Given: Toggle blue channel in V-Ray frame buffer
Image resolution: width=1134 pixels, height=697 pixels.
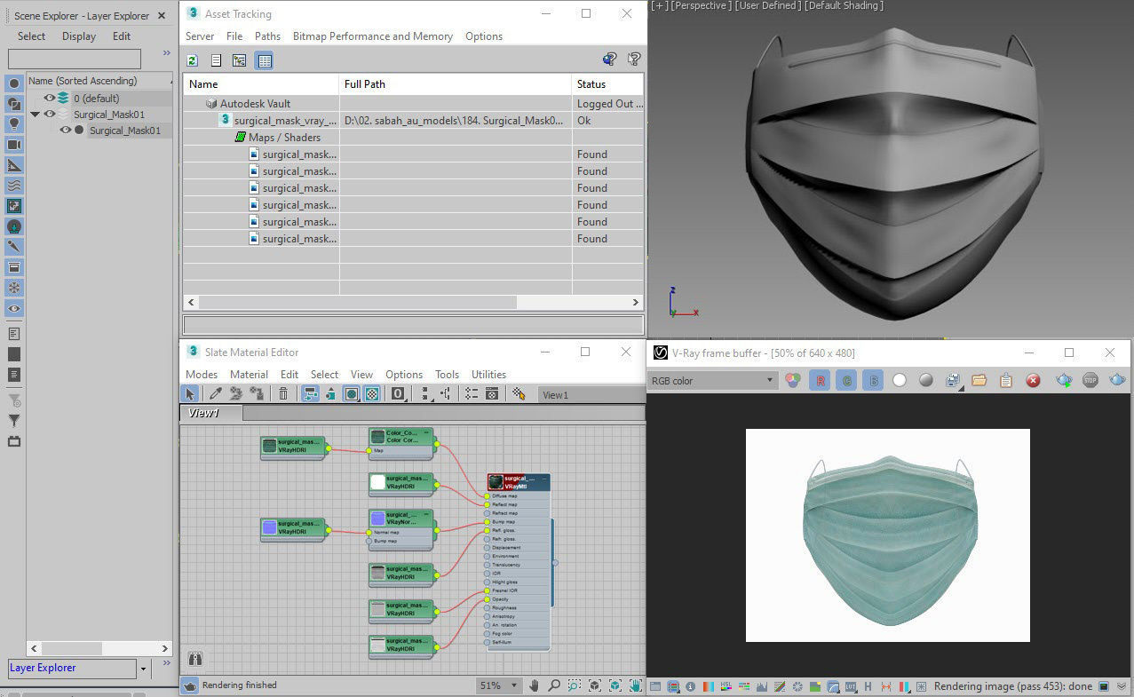Looking at the screenshot, I should point(874,380).
